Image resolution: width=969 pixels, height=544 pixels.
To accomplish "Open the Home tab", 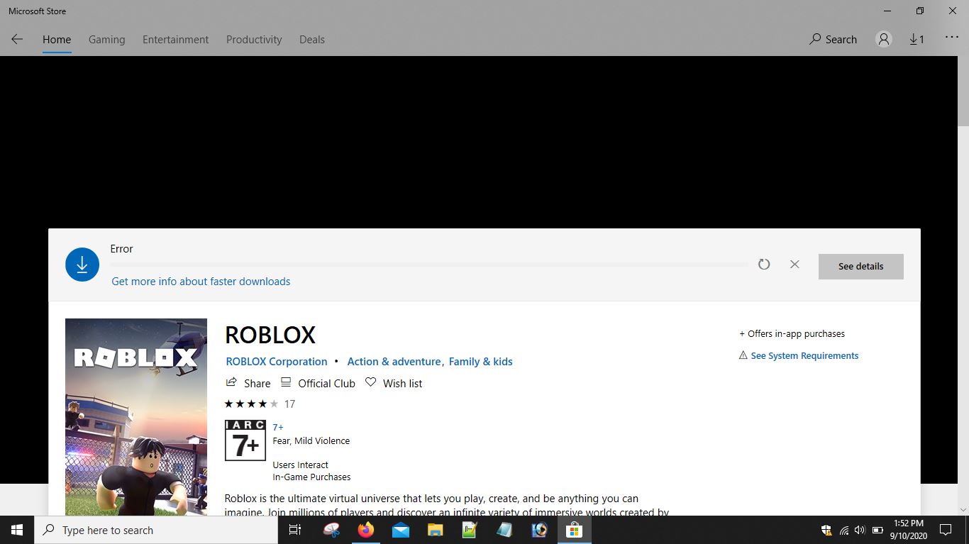I will coord(57,40).
